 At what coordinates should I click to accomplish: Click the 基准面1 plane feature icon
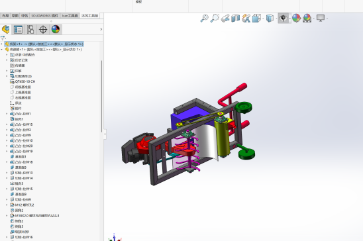pyautogui.click(x=12, y=156)
